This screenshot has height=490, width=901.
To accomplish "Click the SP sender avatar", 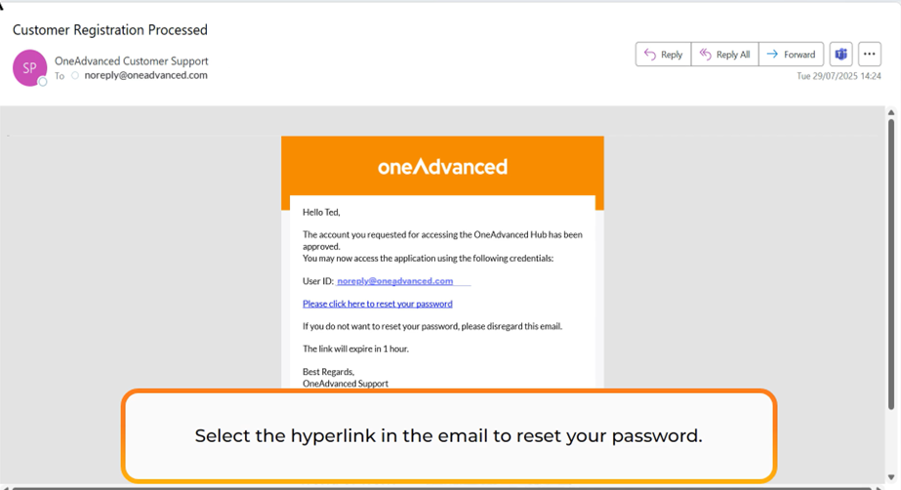I will tap(29, 67).
